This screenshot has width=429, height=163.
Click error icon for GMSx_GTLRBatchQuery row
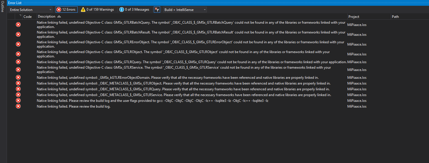(x=18, y=25)
